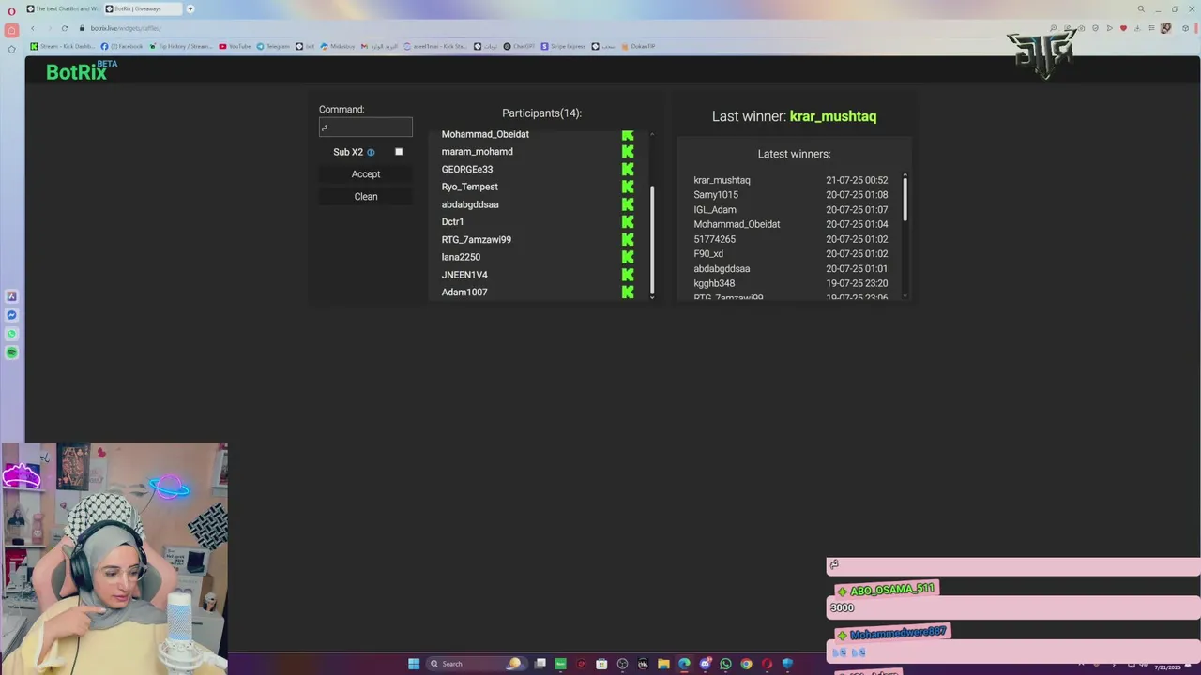Image resolution: width=1201 pixels, height=675 pixels.
Task: Click the Sub X2 info icon
Action: [371, 152]
